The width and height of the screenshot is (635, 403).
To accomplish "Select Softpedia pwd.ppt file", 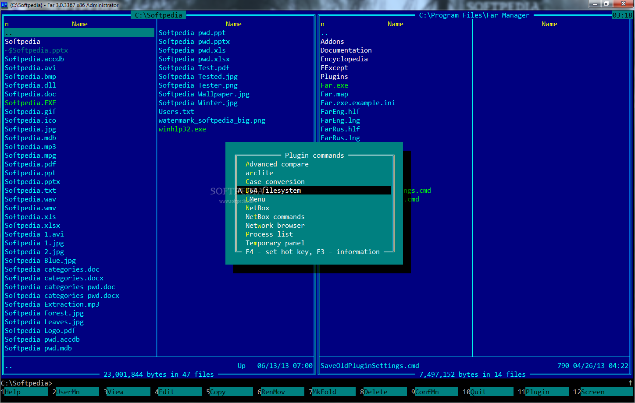I will (x=192, y=33).
